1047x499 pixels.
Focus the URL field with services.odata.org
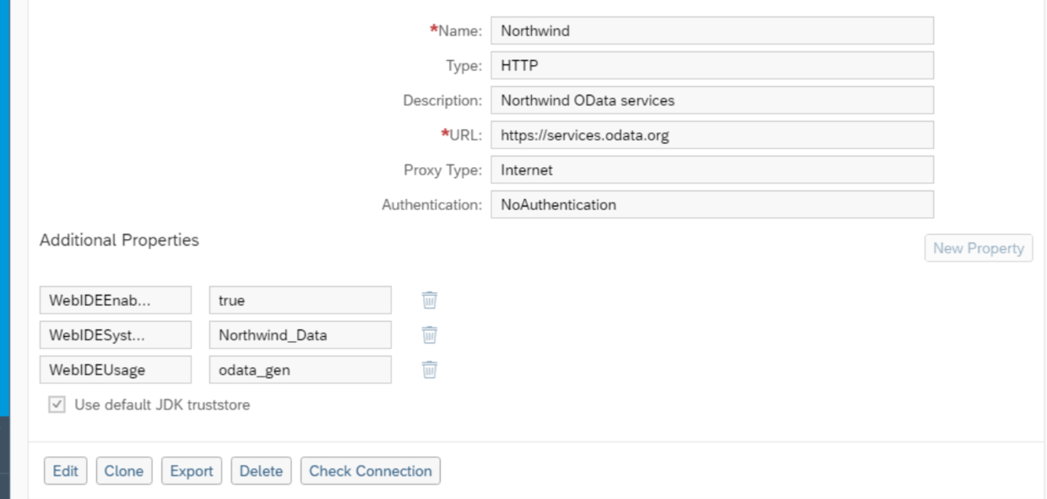(x=712, y=135)
